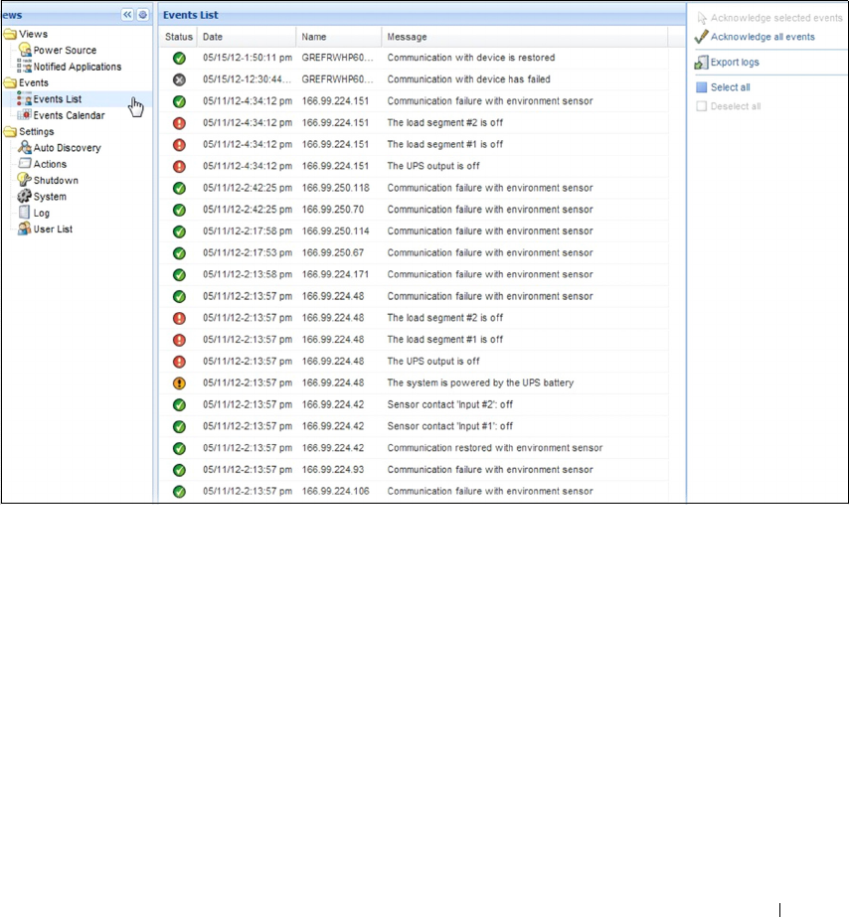Open Events Calendar
The image size is (849, 917).
pyautogui.click(x=69, y=115)
